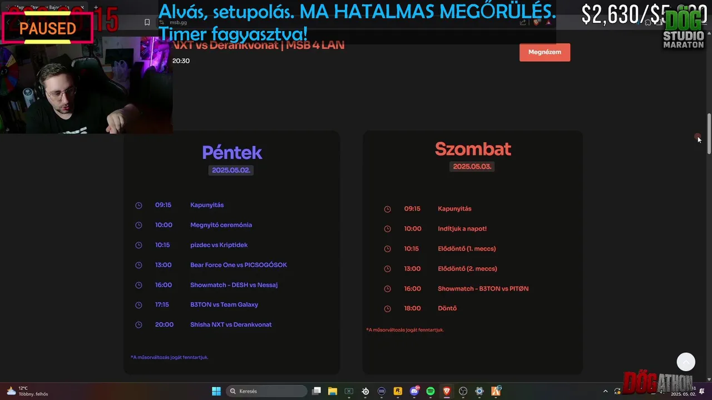Open Rockstar Games Launcher on the taskbar

pyautogui.click(x=398, y=391)
